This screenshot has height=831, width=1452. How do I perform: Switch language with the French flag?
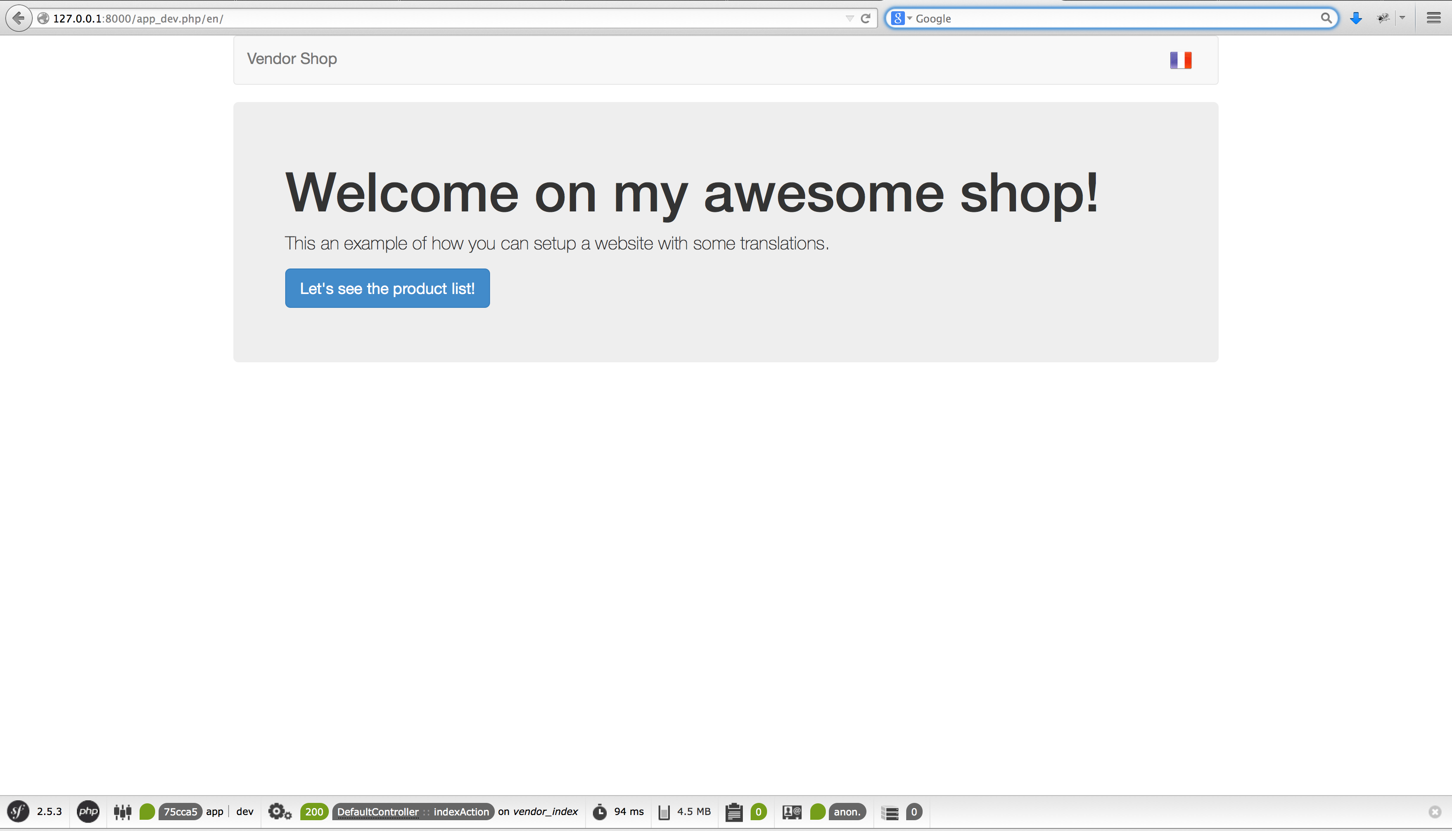coord(1181,60)
